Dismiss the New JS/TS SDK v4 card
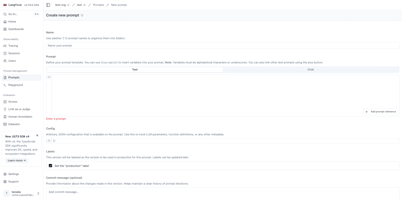Viewport: 402px width, 200px height. (x=37, y=135)
